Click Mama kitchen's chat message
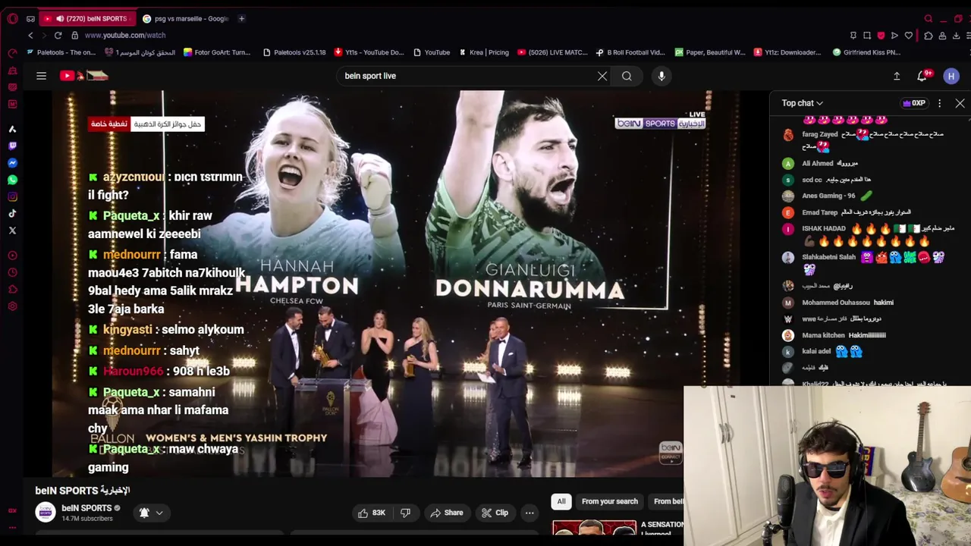Screen dimensions: 971x546 (844, 335)
